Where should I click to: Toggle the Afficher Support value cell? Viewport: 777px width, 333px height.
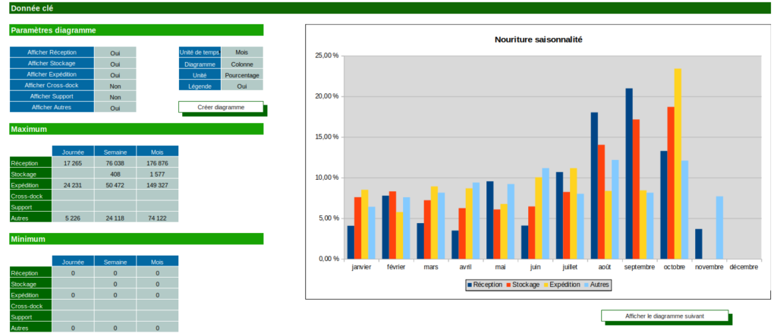pyautogui.click(x=115, y=97)
